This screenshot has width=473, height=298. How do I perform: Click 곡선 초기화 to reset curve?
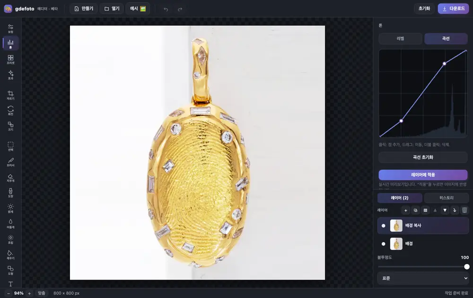pyautogui.click(x=423, y=157)
